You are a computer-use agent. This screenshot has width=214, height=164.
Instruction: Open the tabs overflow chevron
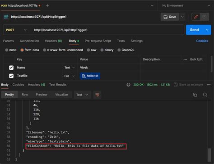click(152, 5)
